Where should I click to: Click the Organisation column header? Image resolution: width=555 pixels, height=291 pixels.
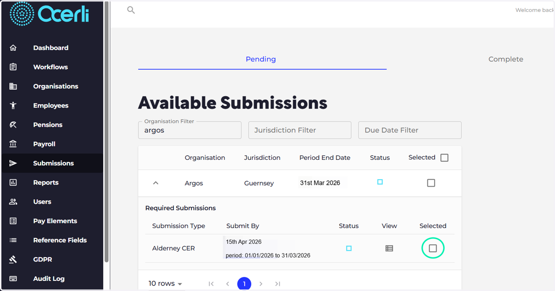click(x=205, y=158)
